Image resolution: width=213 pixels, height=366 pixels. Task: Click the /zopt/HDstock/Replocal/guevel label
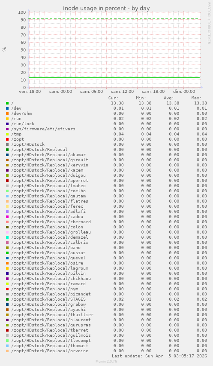[48, 258]
